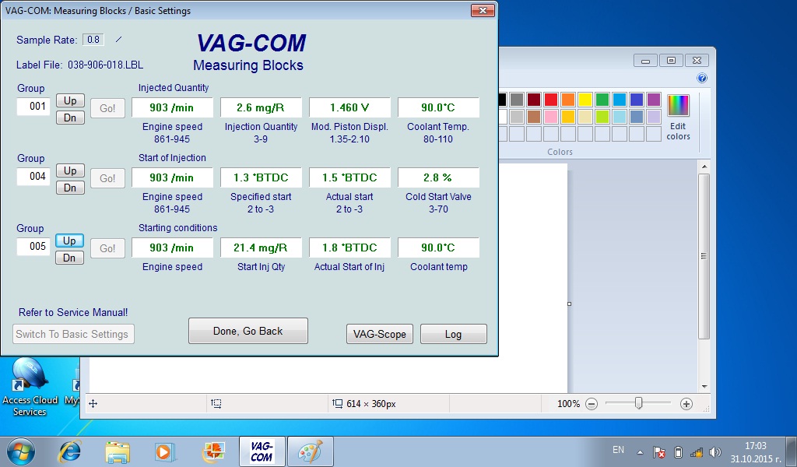Pick the yellow color swatch in Paint

click(x=585, y=100)
